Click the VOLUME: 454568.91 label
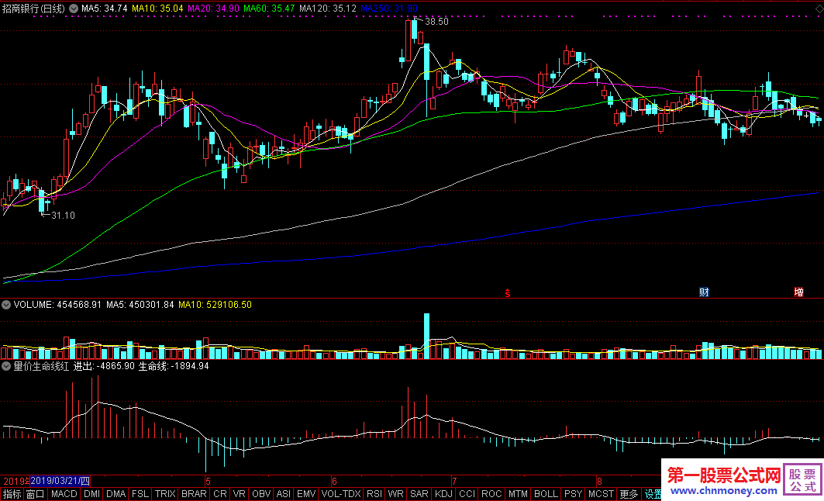824x501 pixels. (57, 305)
